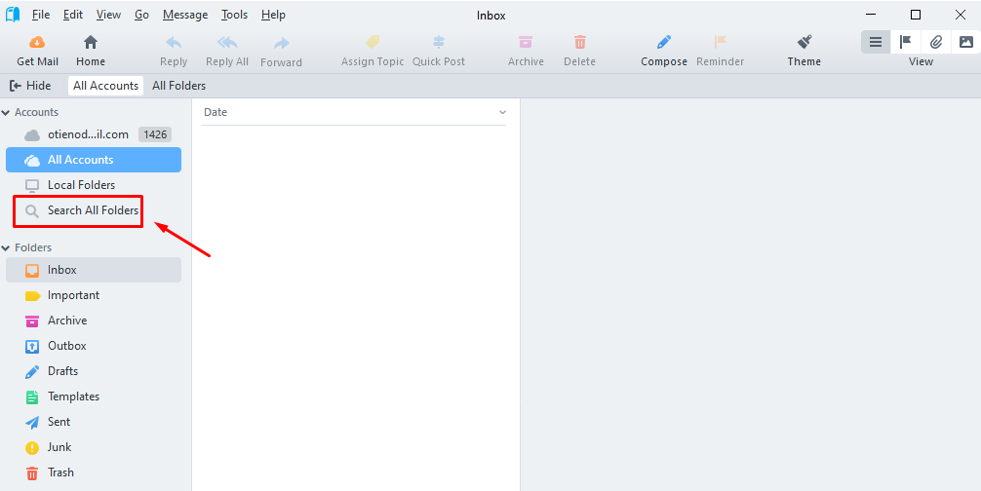Screen dimensions: 981x491
Task: Select the All Folders tab
Action: (178, 86)
